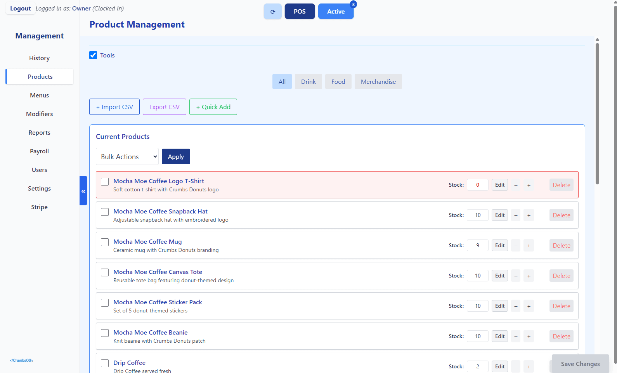617x373 pixels.
Task: Increase stock for Mocha Moe Coffee Beanie
Action: click(x=529, y=337)
